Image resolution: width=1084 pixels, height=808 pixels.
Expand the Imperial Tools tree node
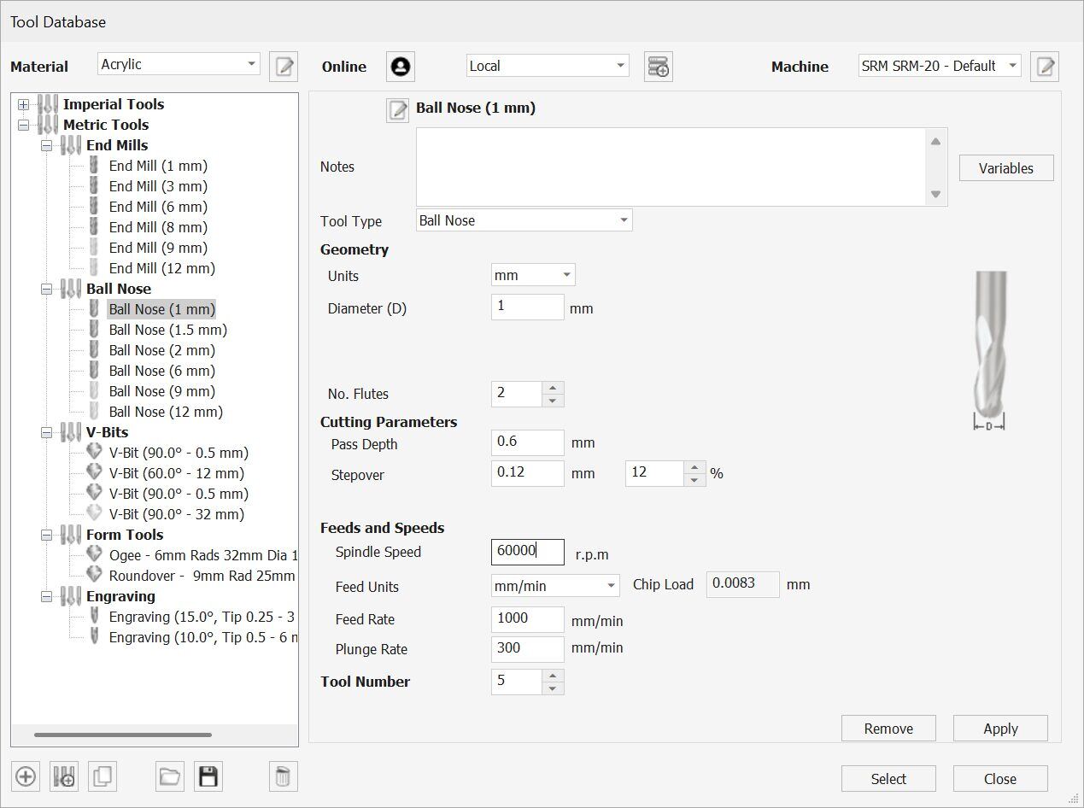pyautogui.click(x=23, y=104)
